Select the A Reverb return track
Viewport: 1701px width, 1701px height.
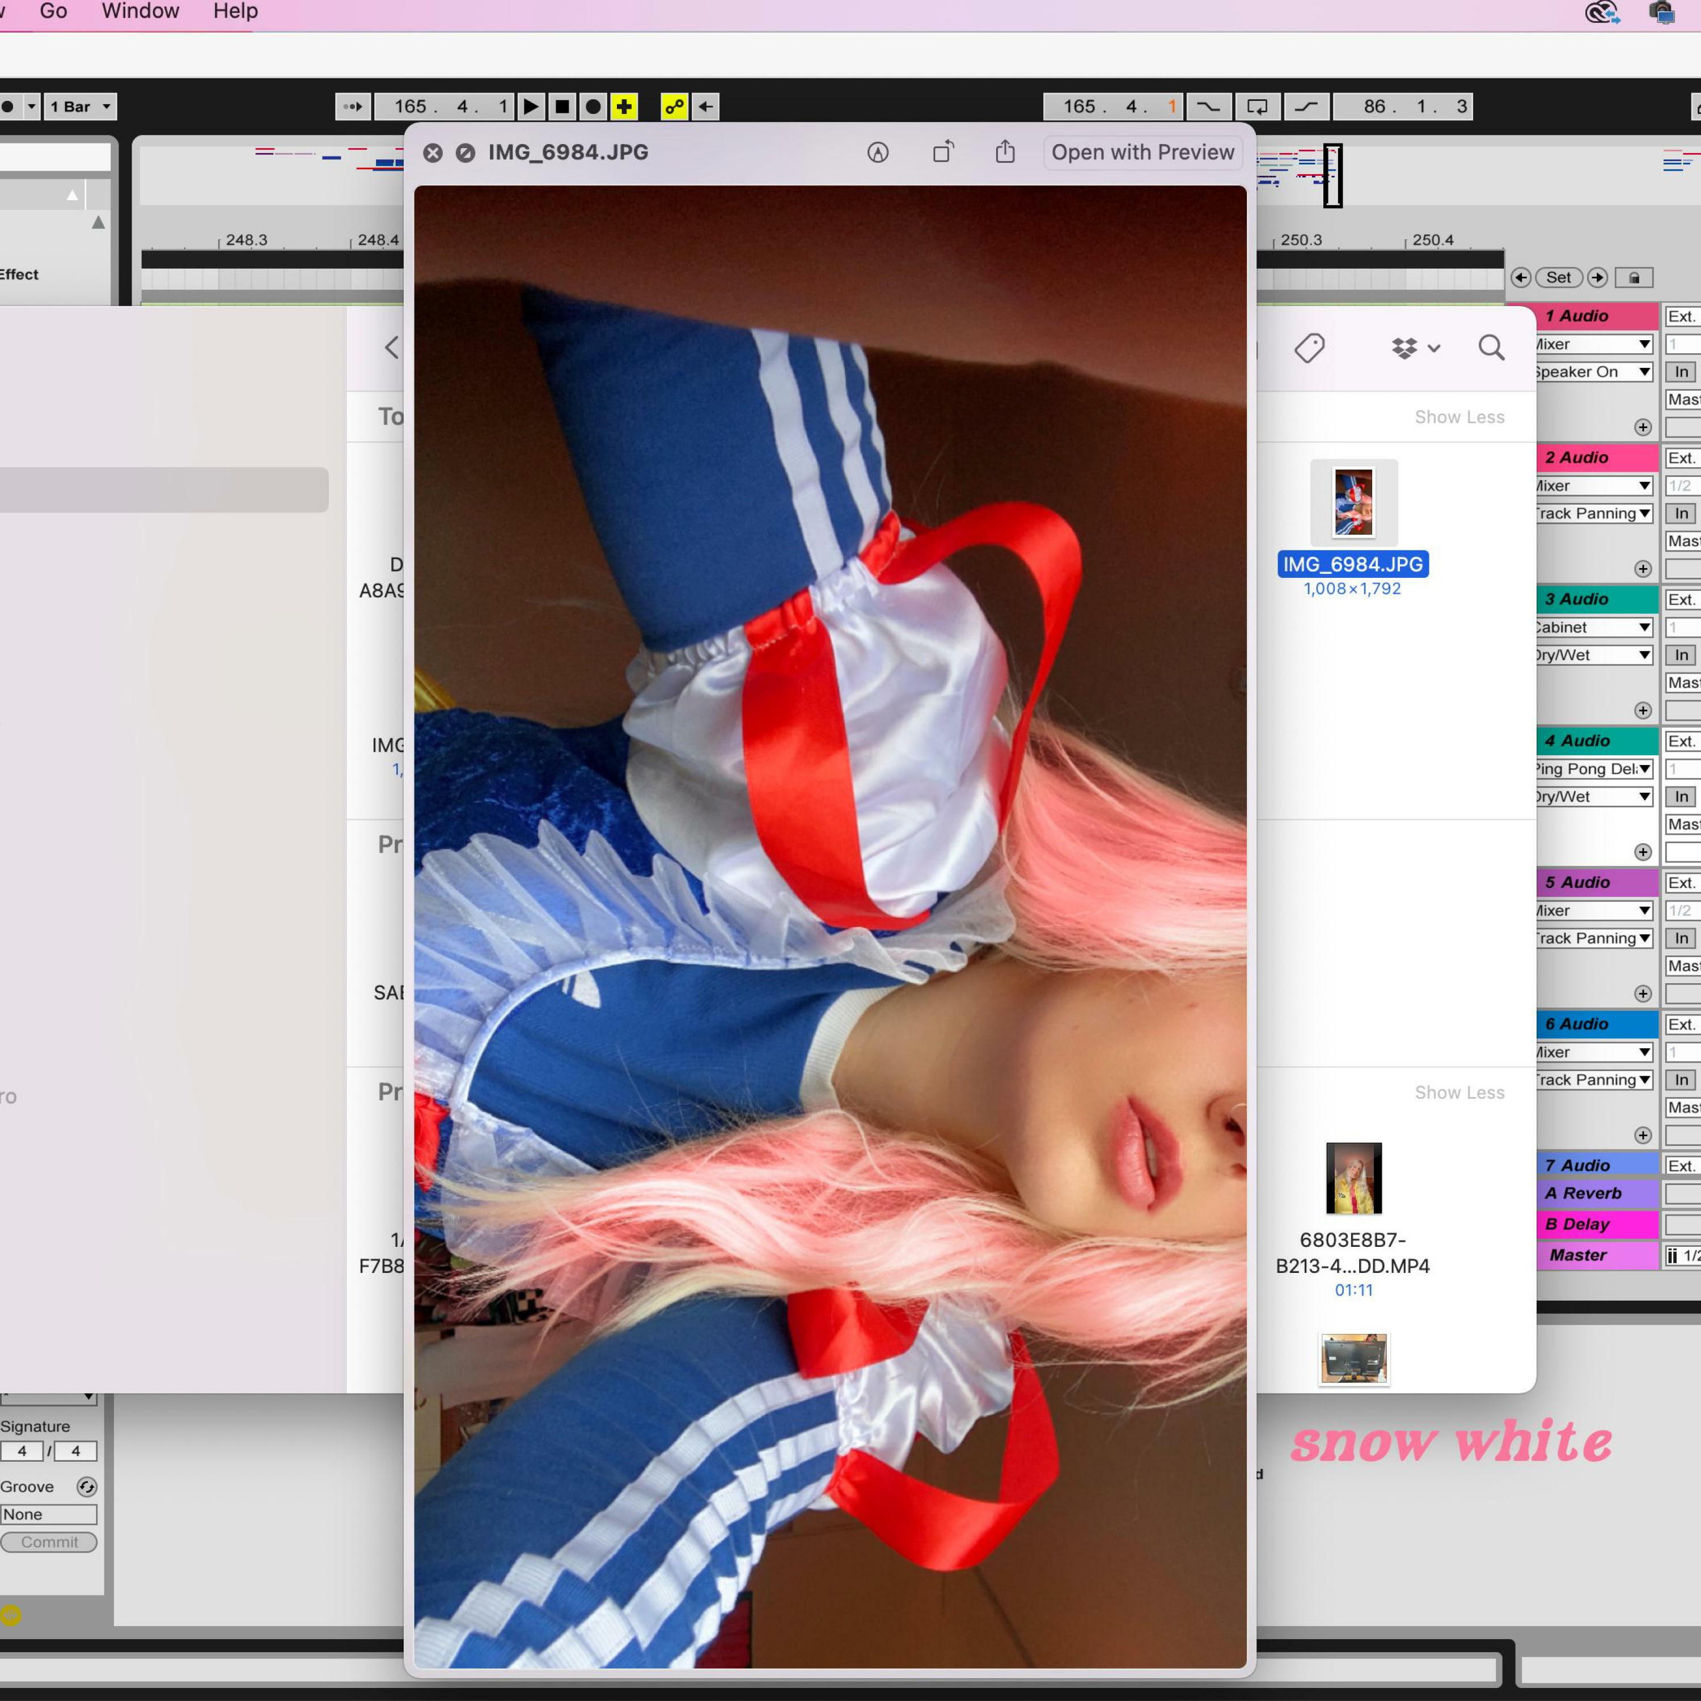(1597, 1193)
